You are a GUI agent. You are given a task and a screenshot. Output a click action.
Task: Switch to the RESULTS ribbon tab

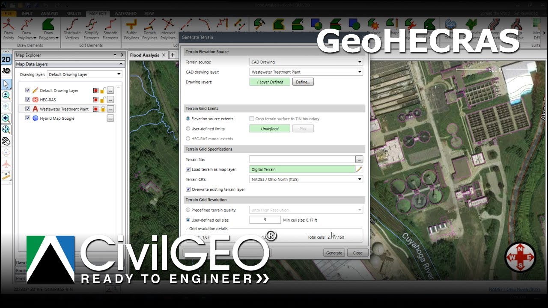pos(74,14)
